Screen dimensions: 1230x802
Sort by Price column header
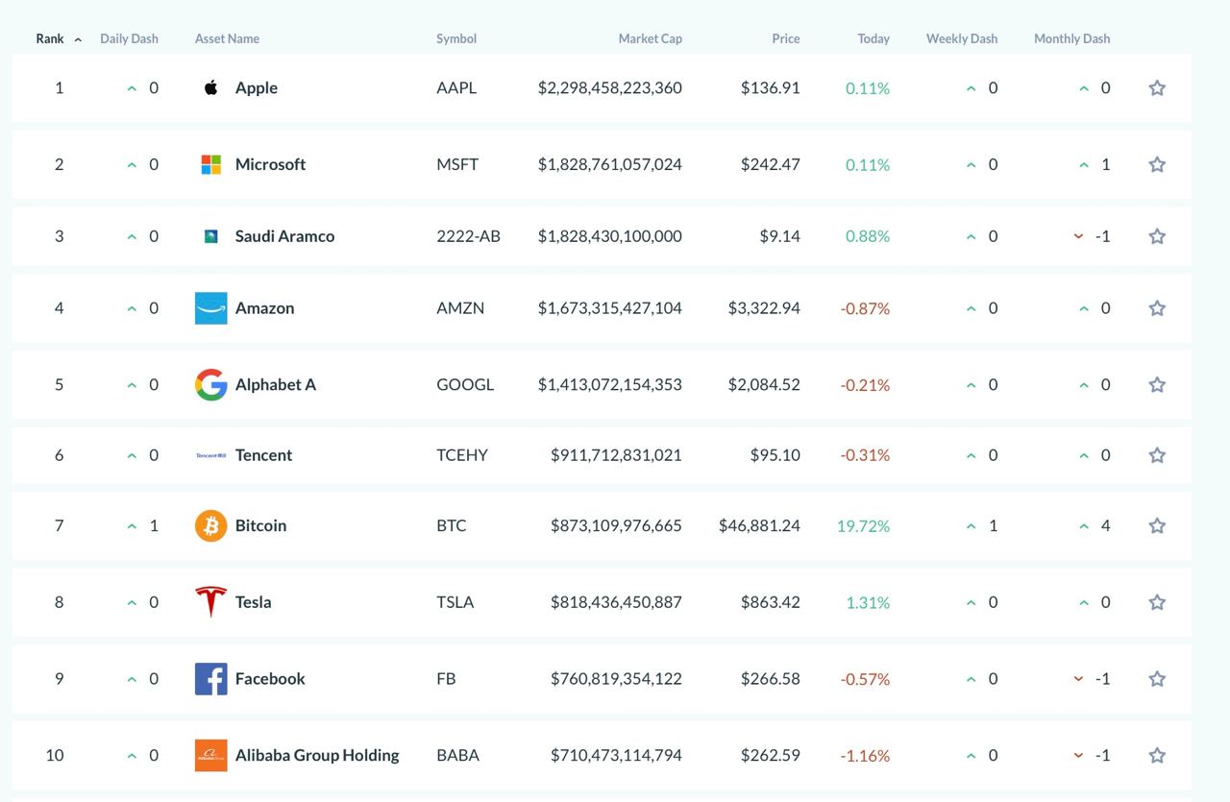click(786, 38)
